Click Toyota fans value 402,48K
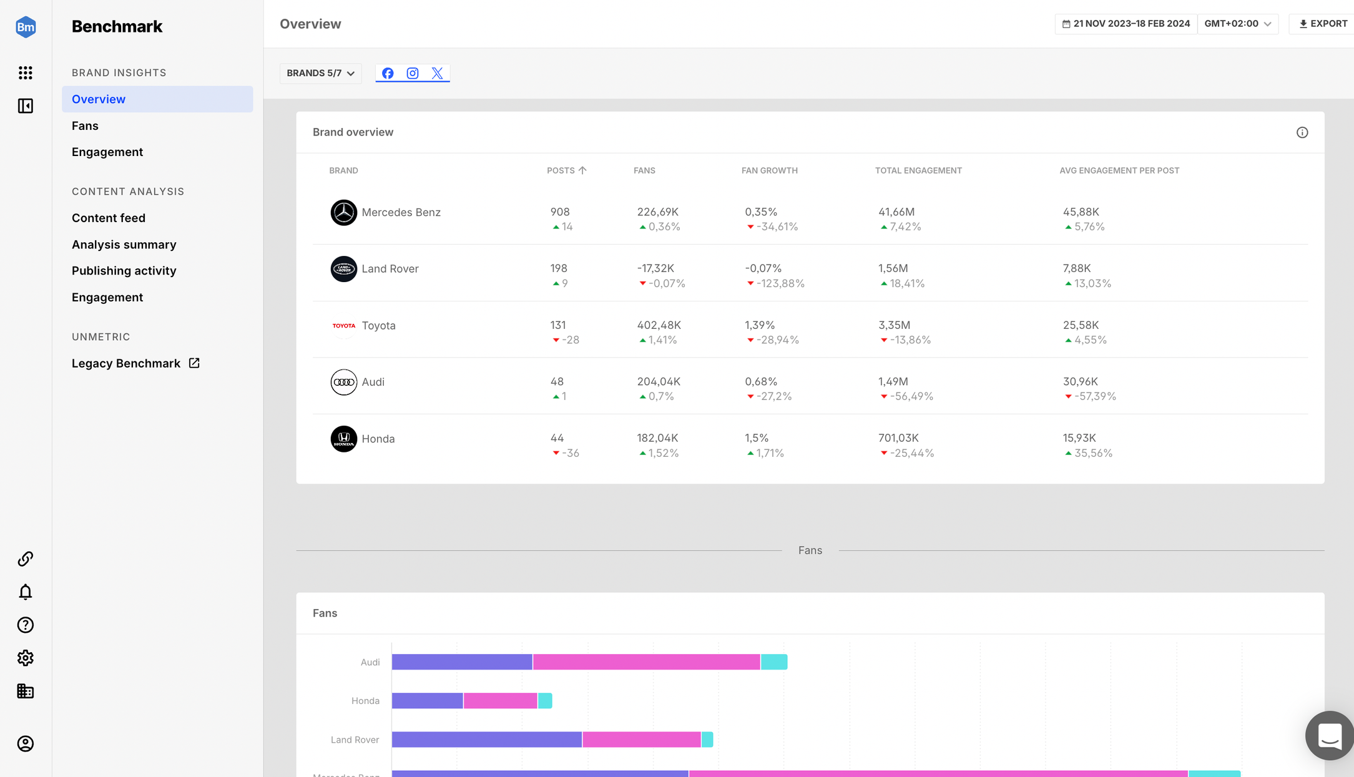 (x=659, y=325)
